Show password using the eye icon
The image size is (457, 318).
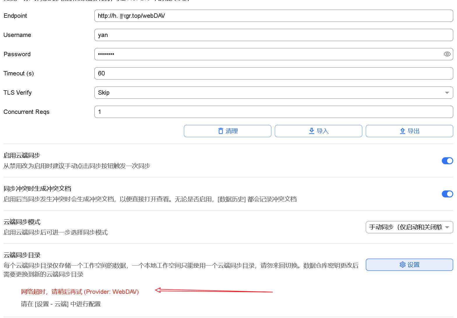tap(447, 54)
